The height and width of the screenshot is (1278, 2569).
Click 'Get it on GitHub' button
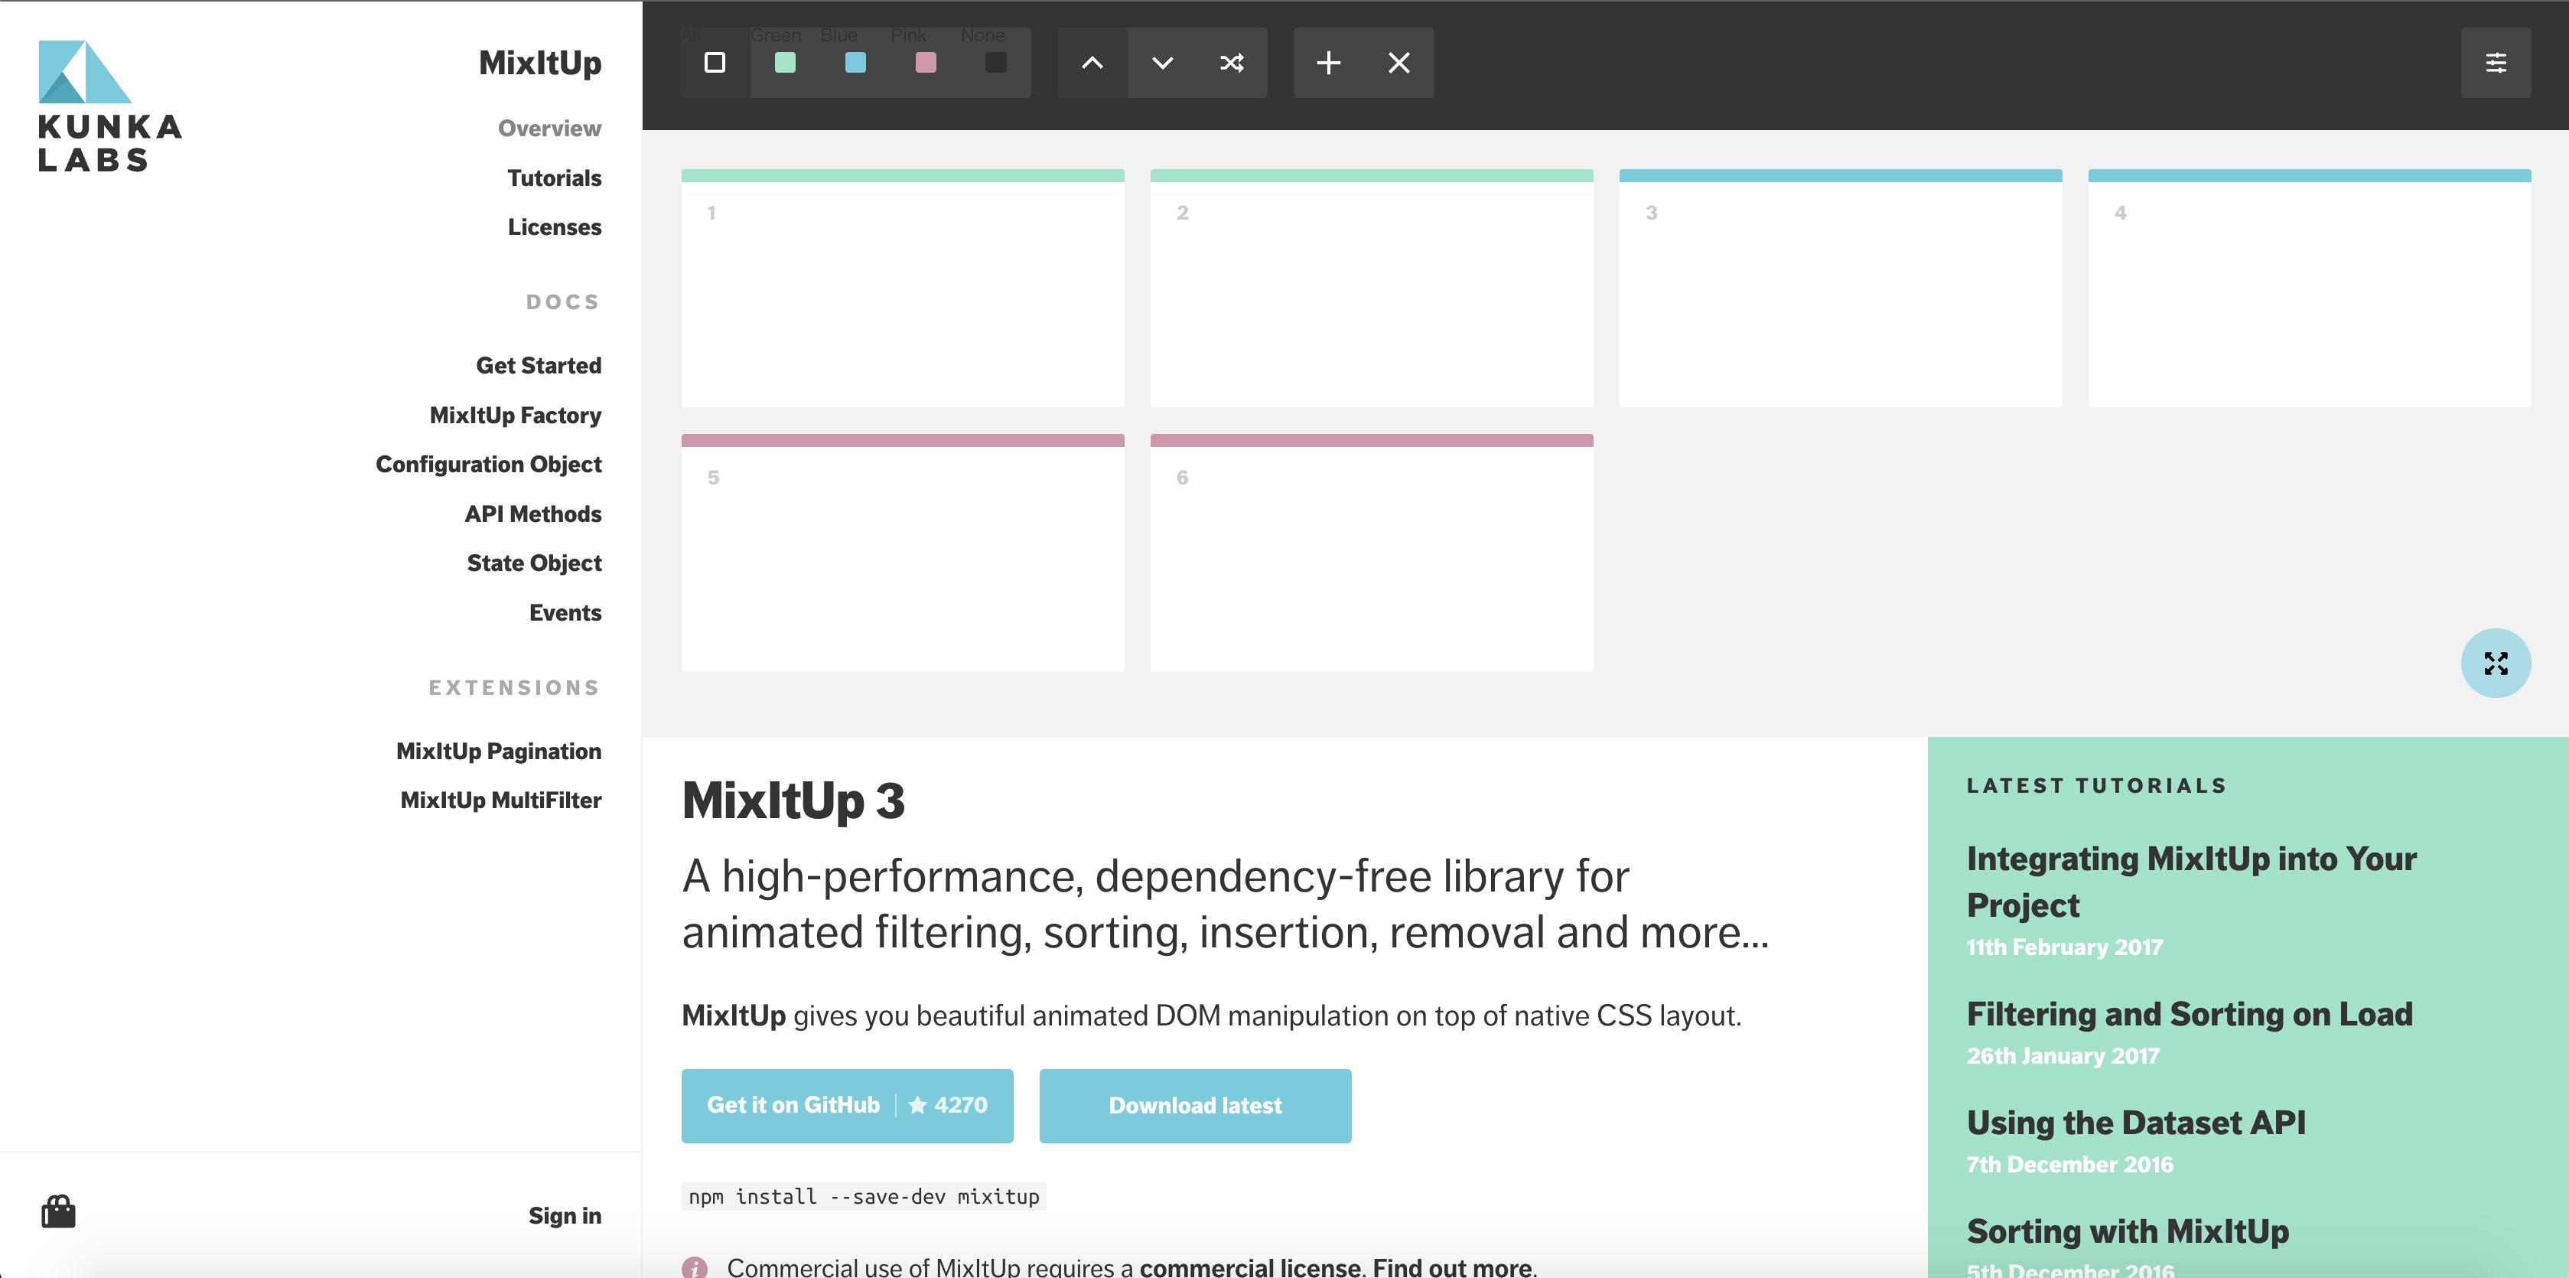pyautogui.click(x=847, y=1105)
